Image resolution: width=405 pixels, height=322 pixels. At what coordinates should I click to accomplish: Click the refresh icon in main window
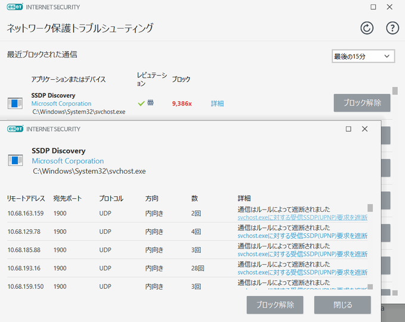coord(367,28)
